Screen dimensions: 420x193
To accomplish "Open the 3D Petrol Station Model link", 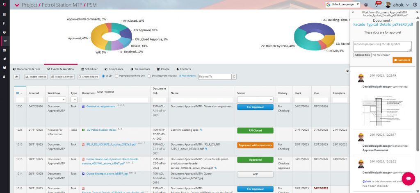I will (x=102, y=130).
